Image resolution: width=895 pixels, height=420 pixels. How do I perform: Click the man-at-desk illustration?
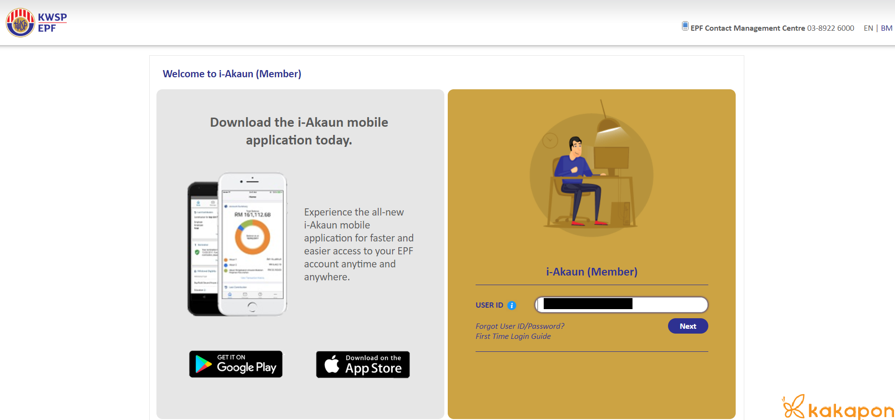click(591, 168)
